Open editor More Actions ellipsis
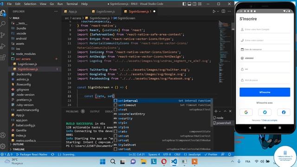The width and height of the screenshot is (297, 167). click(229, 11)
